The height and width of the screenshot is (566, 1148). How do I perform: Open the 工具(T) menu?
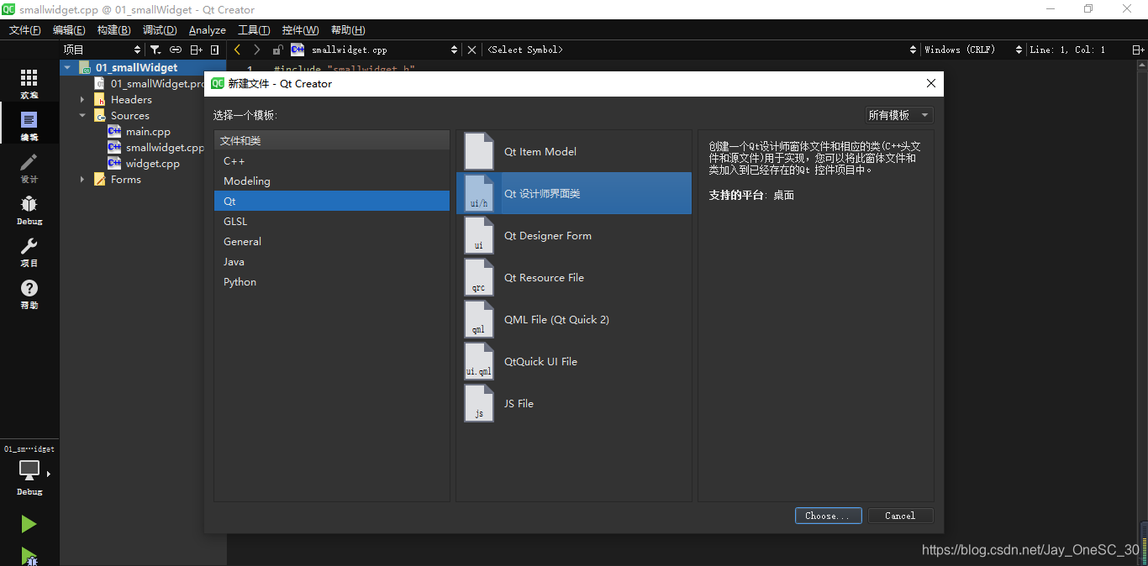pos(254,29)
